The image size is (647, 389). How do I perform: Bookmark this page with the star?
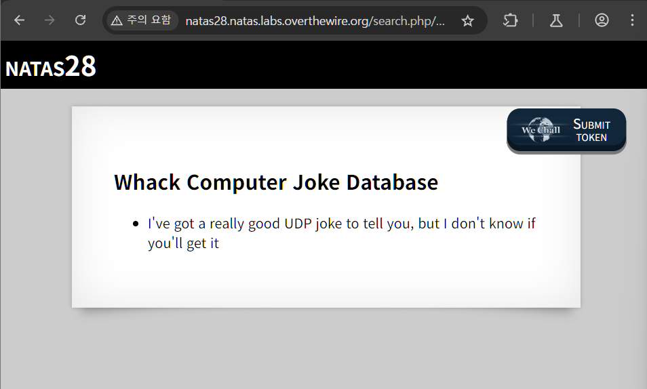click(467, 21)
